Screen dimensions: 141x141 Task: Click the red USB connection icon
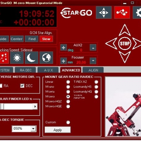pos(122,12)
